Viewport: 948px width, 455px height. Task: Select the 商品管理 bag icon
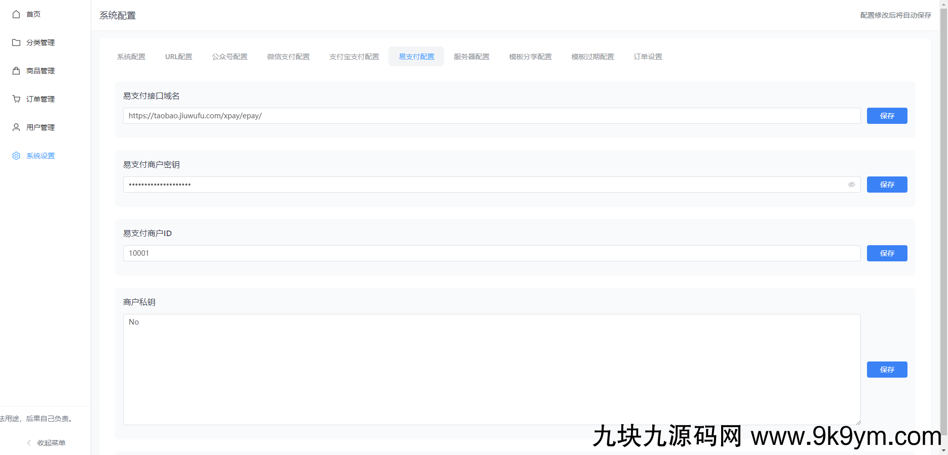pos(16,71)
